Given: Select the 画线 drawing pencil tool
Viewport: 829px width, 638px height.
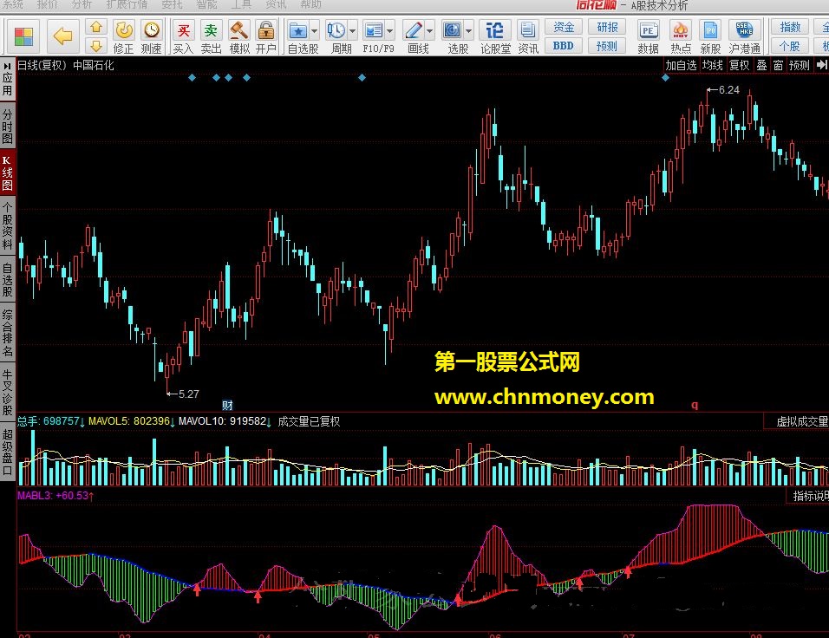Looking at the screenshot, I should point(414,30).
